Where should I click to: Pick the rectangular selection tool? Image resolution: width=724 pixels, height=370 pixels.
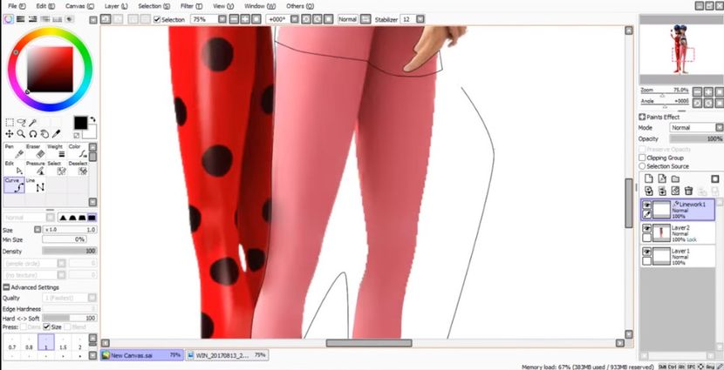click(x=10, y=123)
